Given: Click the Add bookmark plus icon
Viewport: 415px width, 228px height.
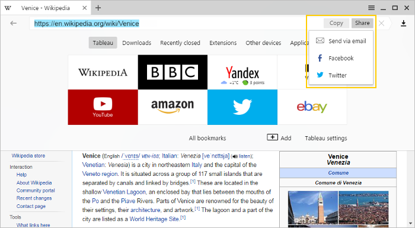Looking at the screenshot, I should 272,137.
